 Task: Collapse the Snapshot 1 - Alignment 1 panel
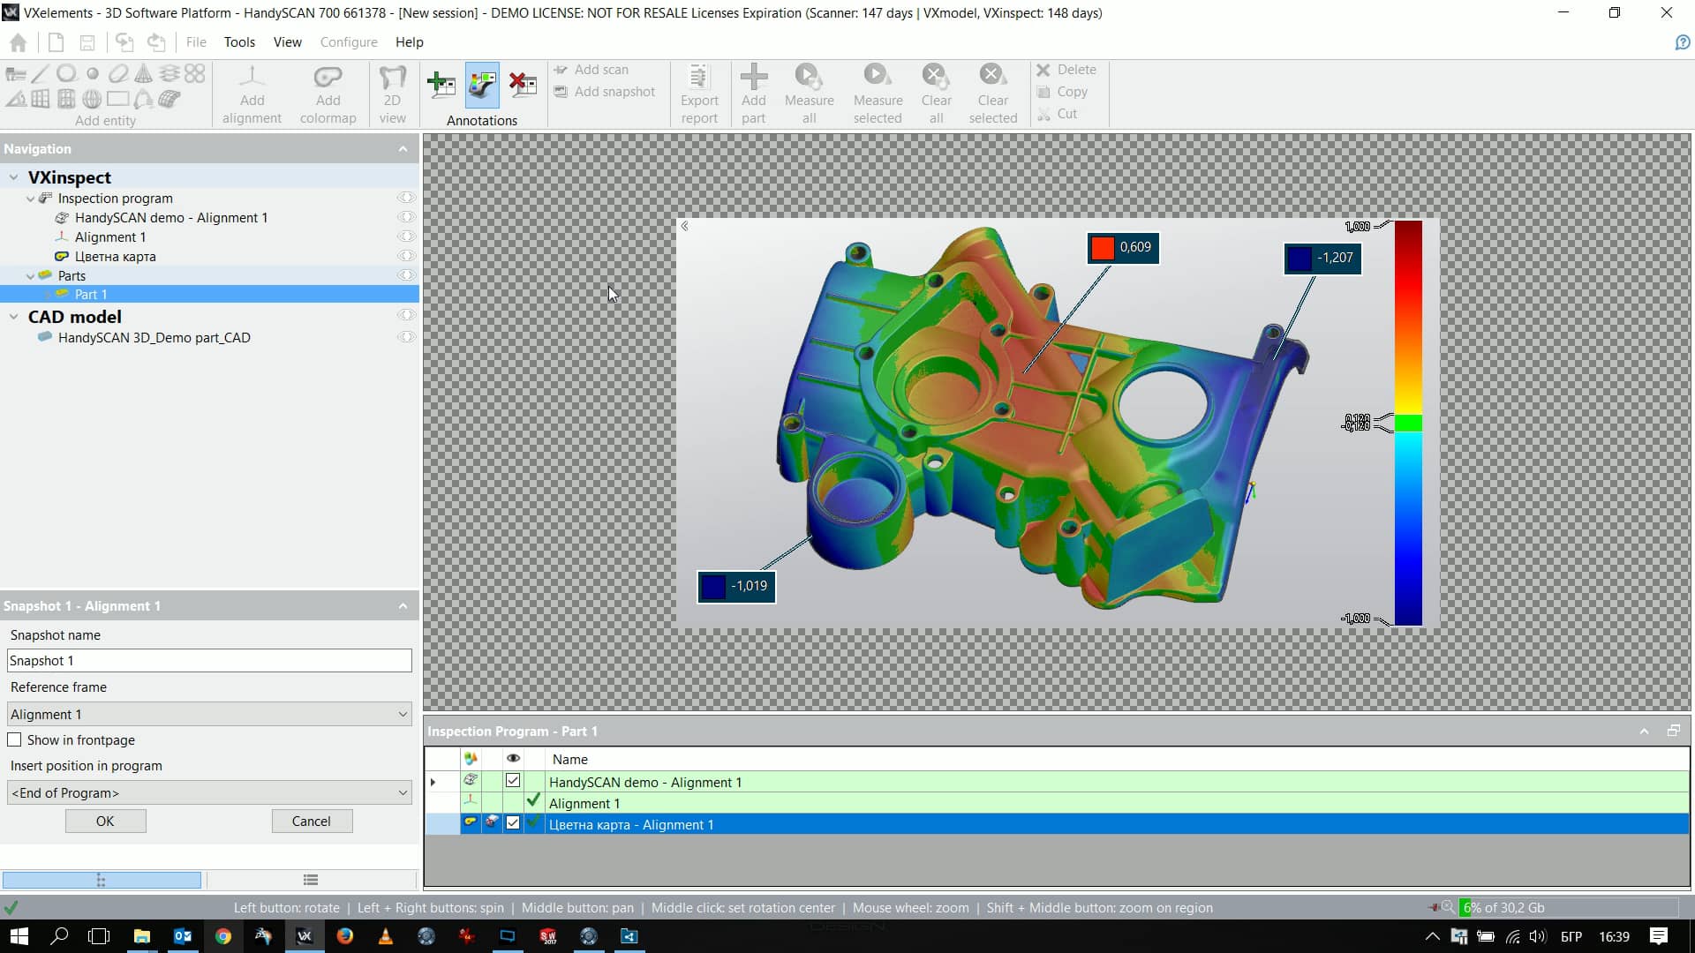pos(403,606)
